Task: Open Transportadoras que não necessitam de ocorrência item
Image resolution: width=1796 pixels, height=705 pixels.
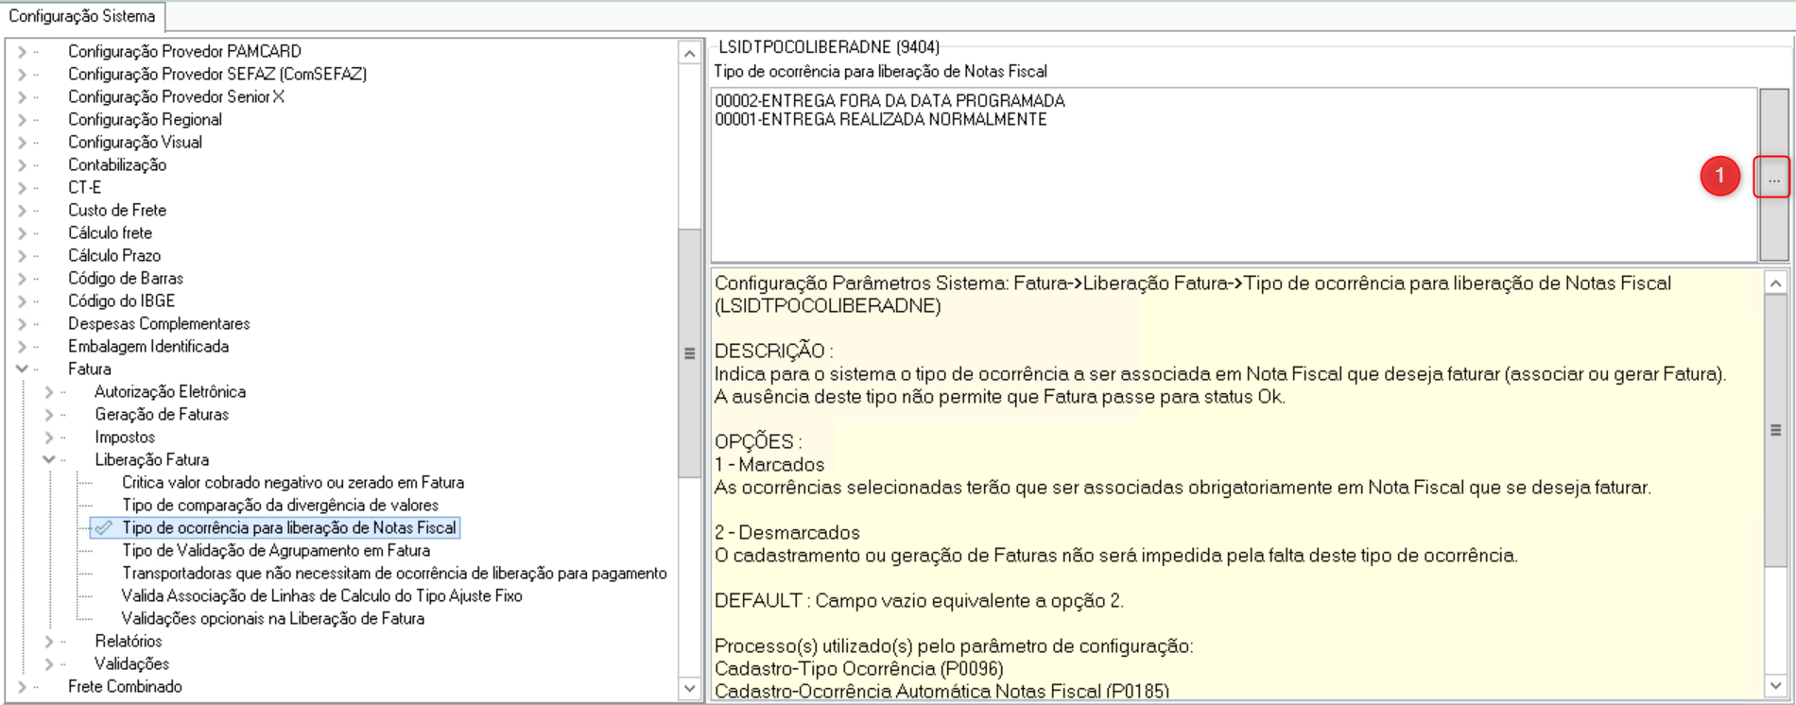Action: pos(394,573)
